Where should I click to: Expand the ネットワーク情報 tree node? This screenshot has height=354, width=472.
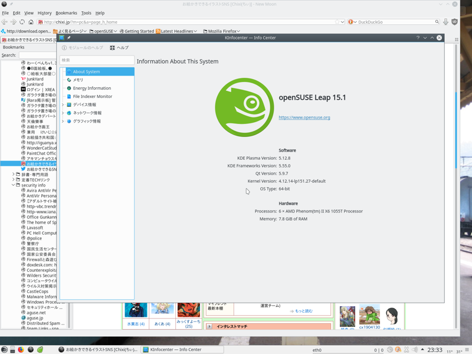click(63, 113)
